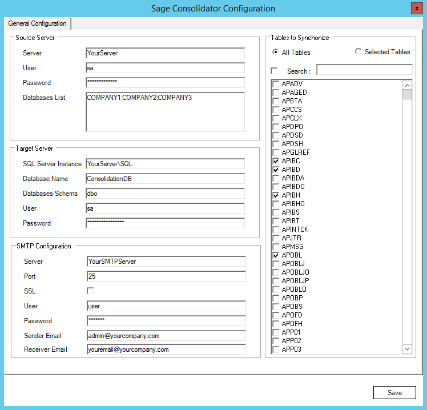Select the Sender Email field
Screen dimensions: 427x410
point(166,336)
